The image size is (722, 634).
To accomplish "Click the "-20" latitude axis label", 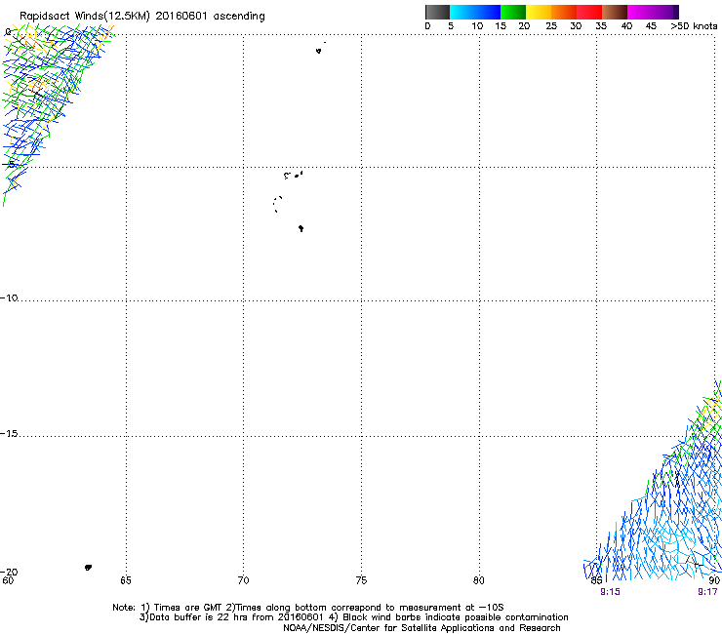I will (9, 572).
